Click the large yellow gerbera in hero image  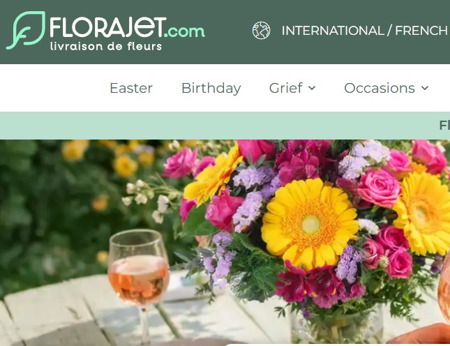click(310, 223)
